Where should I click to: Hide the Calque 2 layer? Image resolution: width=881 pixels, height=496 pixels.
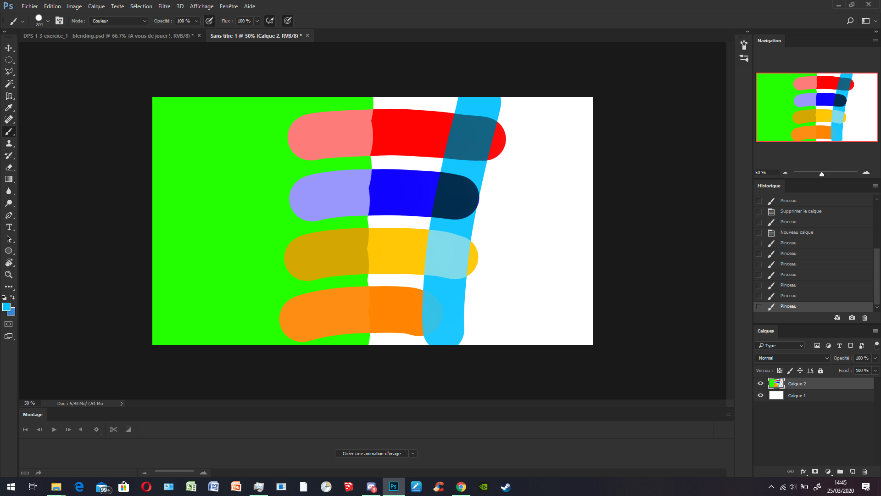click(x=760, y=383)
